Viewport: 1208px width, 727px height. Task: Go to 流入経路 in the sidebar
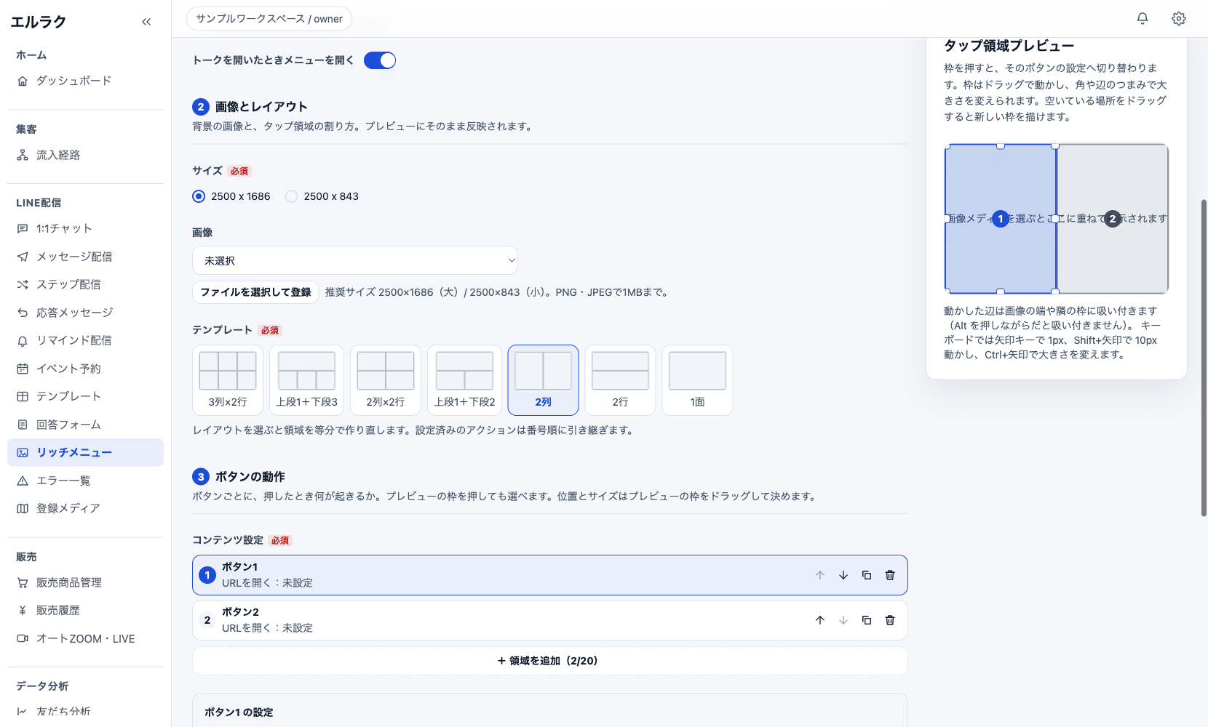[x=85, y=155]
